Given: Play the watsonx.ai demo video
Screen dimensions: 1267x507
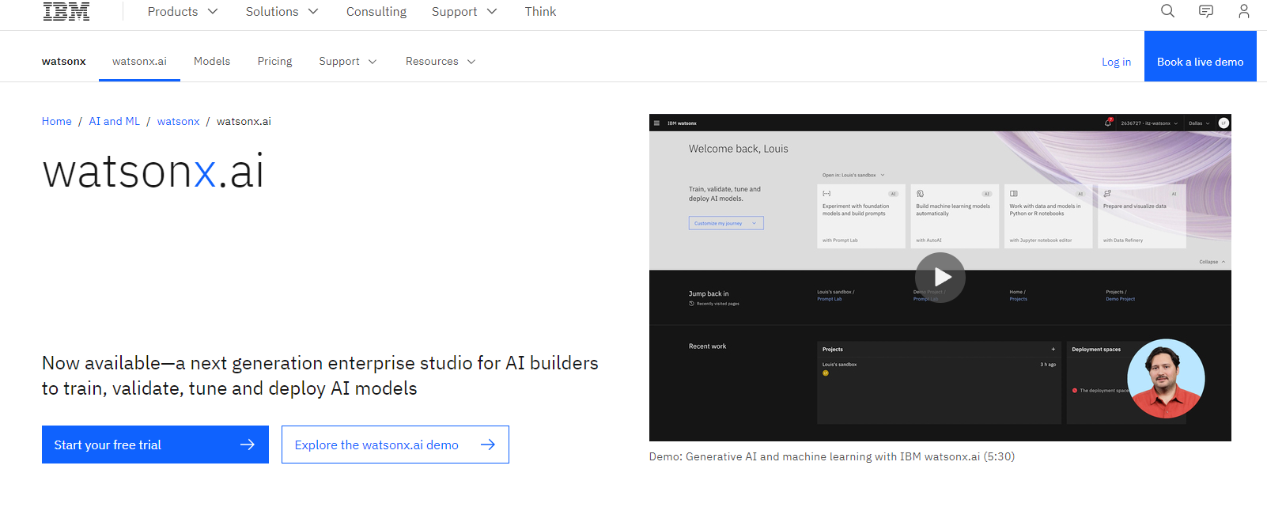Looking at the screenshot, I should (940, 278).
